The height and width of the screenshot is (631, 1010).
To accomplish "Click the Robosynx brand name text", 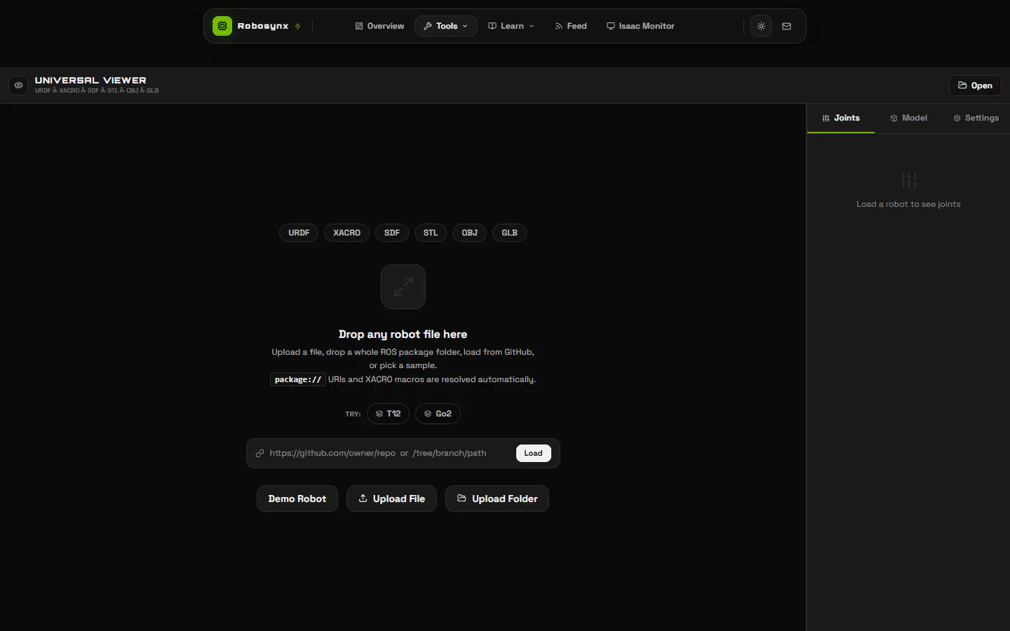I will pyautogui.click(x=263, y=26).
